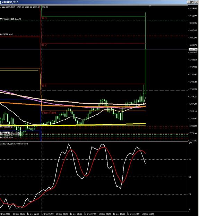Click the 13 Dec 01:00 time axis label

pos(47,214)
